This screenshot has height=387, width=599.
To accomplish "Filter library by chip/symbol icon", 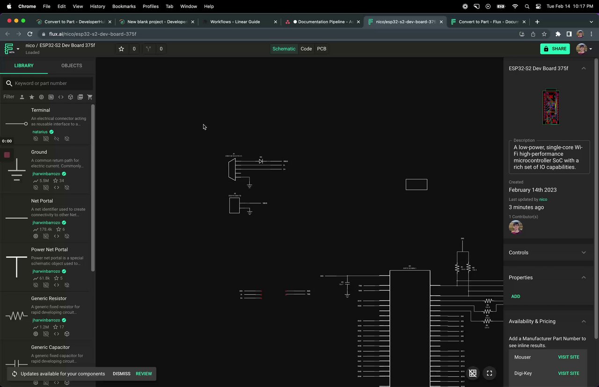I will pyautogui.click(x=41, y=97).
